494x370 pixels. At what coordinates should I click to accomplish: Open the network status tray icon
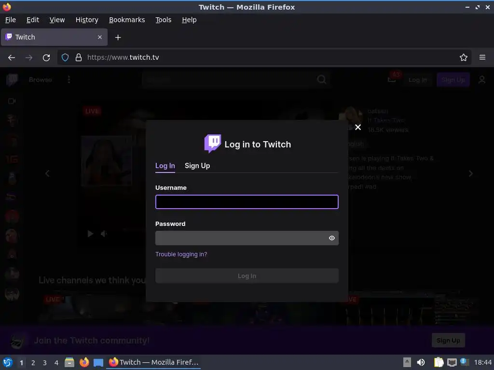(x=452, y=362)
